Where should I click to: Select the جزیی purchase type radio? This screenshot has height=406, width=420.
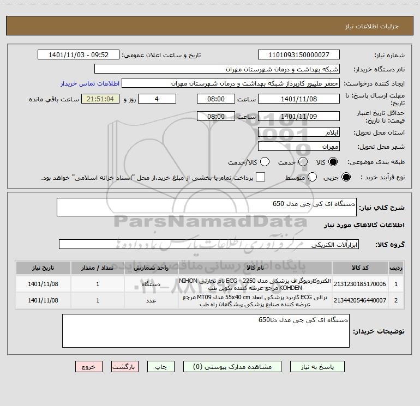(346, 177)
